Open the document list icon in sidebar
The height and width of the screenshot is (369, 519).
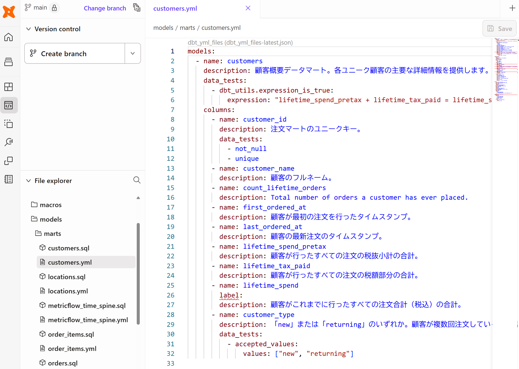pyautogui.click(x=9, y=179)
